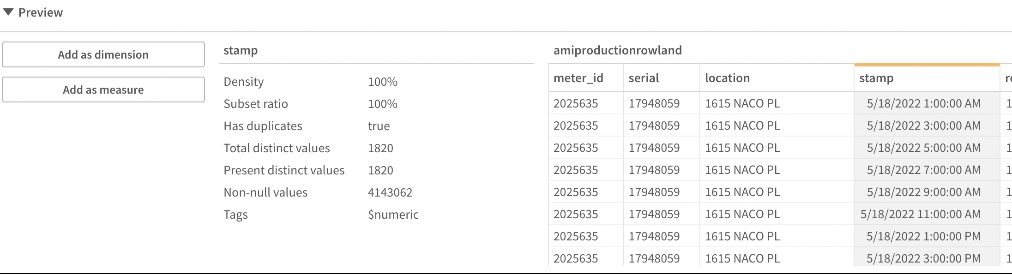This screenshot has height=275, width=1012.
Task: Click first row location 1615 NACO PL
Action: click(x=742, y=103)
